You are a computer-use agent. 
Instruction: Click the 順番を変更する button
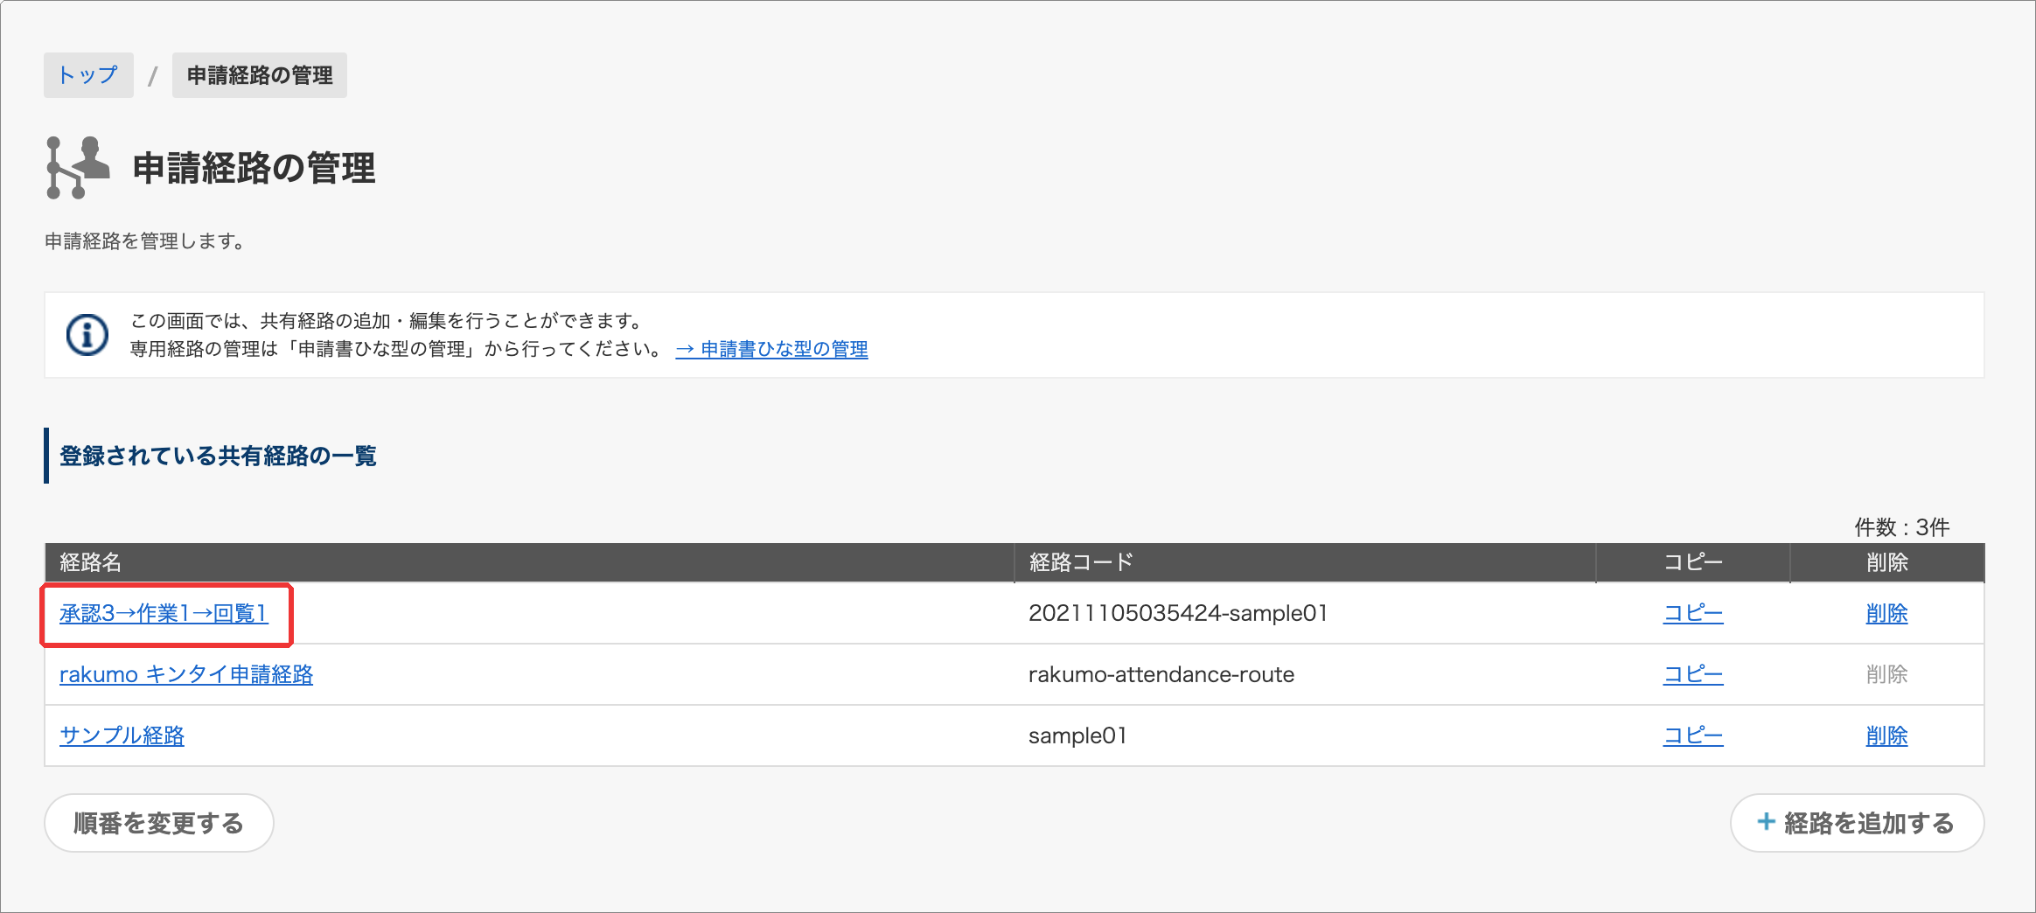click(159, 823)
